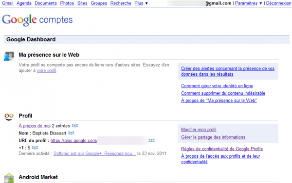
Task: Click the Ma présence sur le Web heading
Action: (x=49, y=55)
